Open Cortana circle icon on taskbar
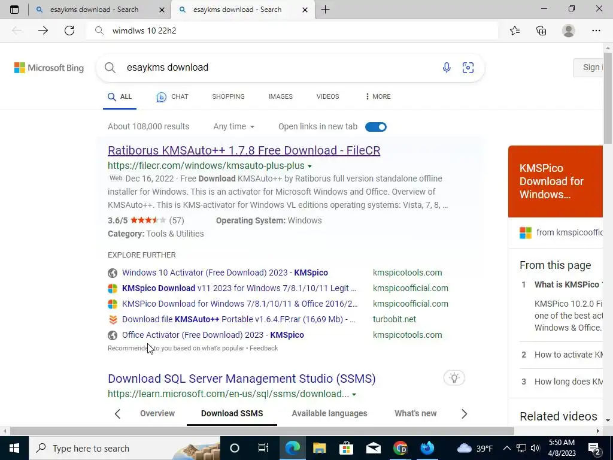This screenshot has height=460, width=613. [x=234, y=448]
